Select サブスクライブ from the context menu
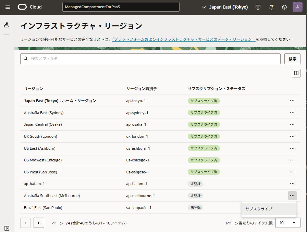Viewport: 307px width, 232px height. click(259, 209)
